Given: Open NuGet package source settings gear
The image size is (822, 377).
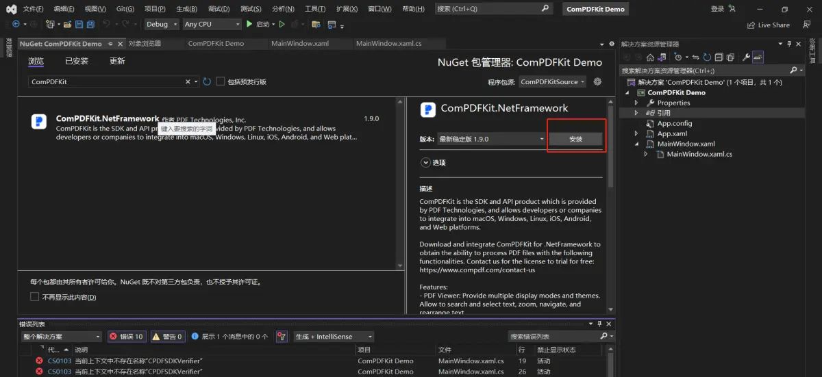Looking at the screenshot, I should [x=597, y=81].
